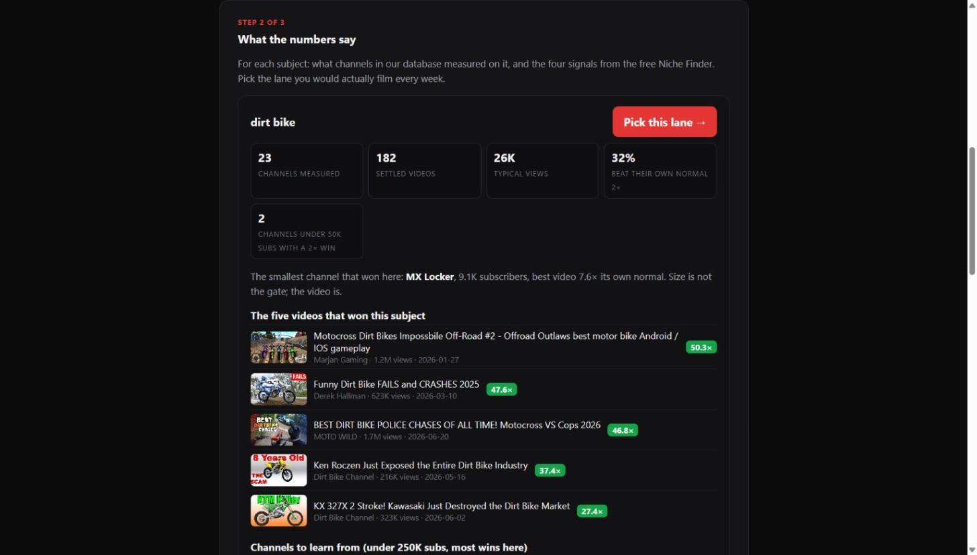977x555 pixels.
Task: Click the Channels Under 50K Subs stat card
Action: (x=307, y=232)
